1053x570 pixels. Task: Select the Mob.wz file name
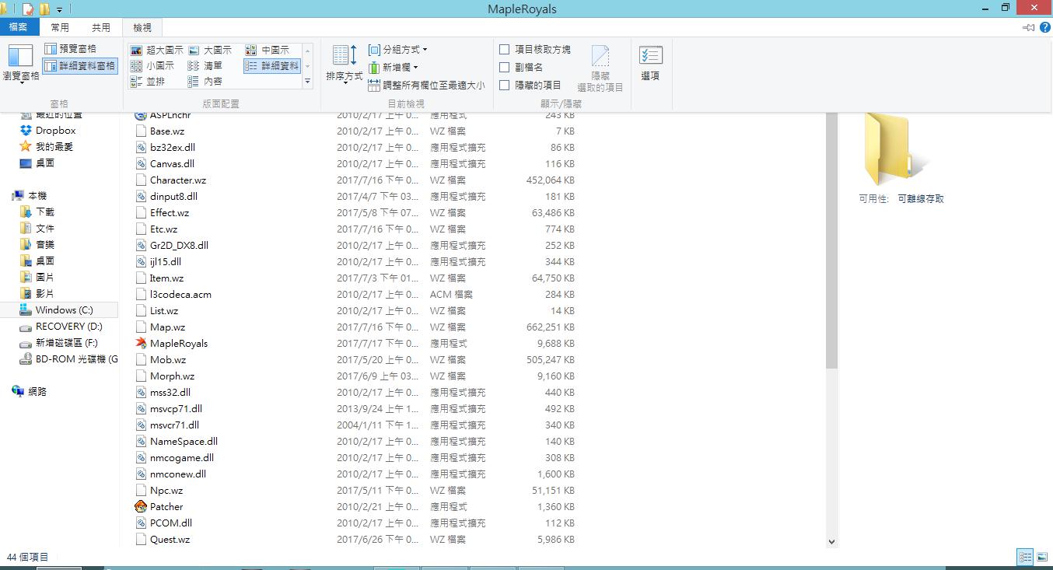click(x=167, y=359)
